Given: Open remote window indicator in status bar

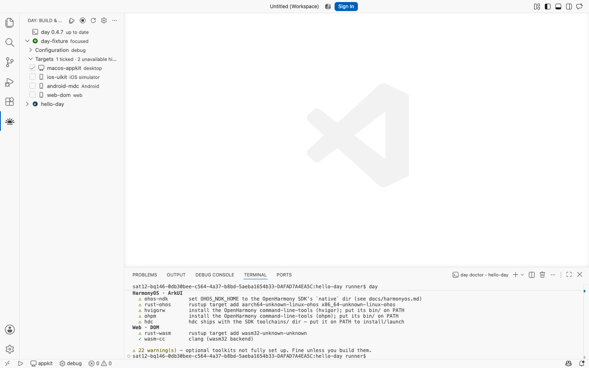Looking at the screenshot, I should tap(7, 364).
